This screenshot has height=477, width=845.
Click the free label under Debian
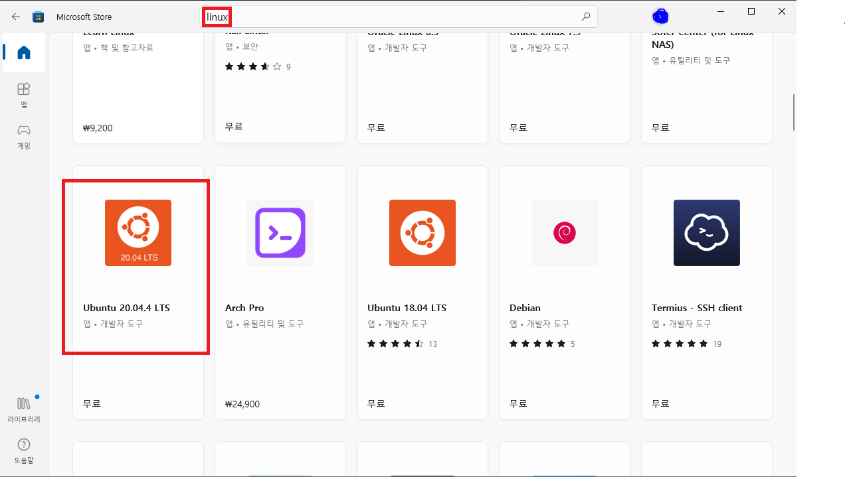(x=518, y=403)
